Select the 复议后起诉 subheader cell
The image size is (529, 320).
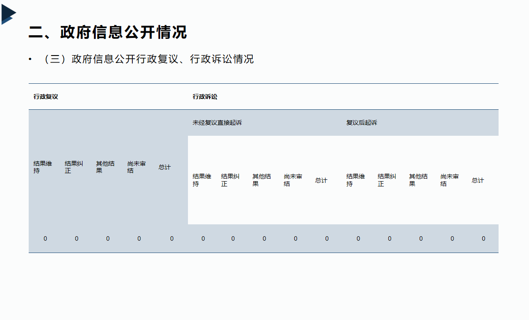(361, 123)
